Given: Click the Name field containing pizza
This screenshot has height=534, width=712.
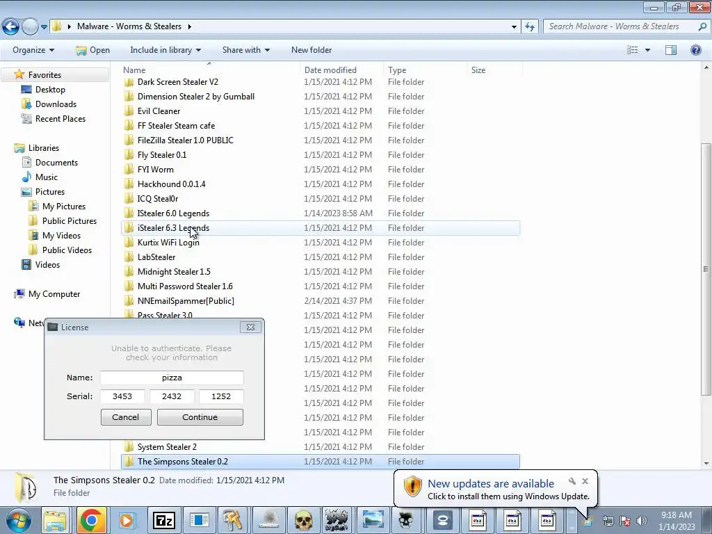Looking at the screenshot, I should 172,378.
